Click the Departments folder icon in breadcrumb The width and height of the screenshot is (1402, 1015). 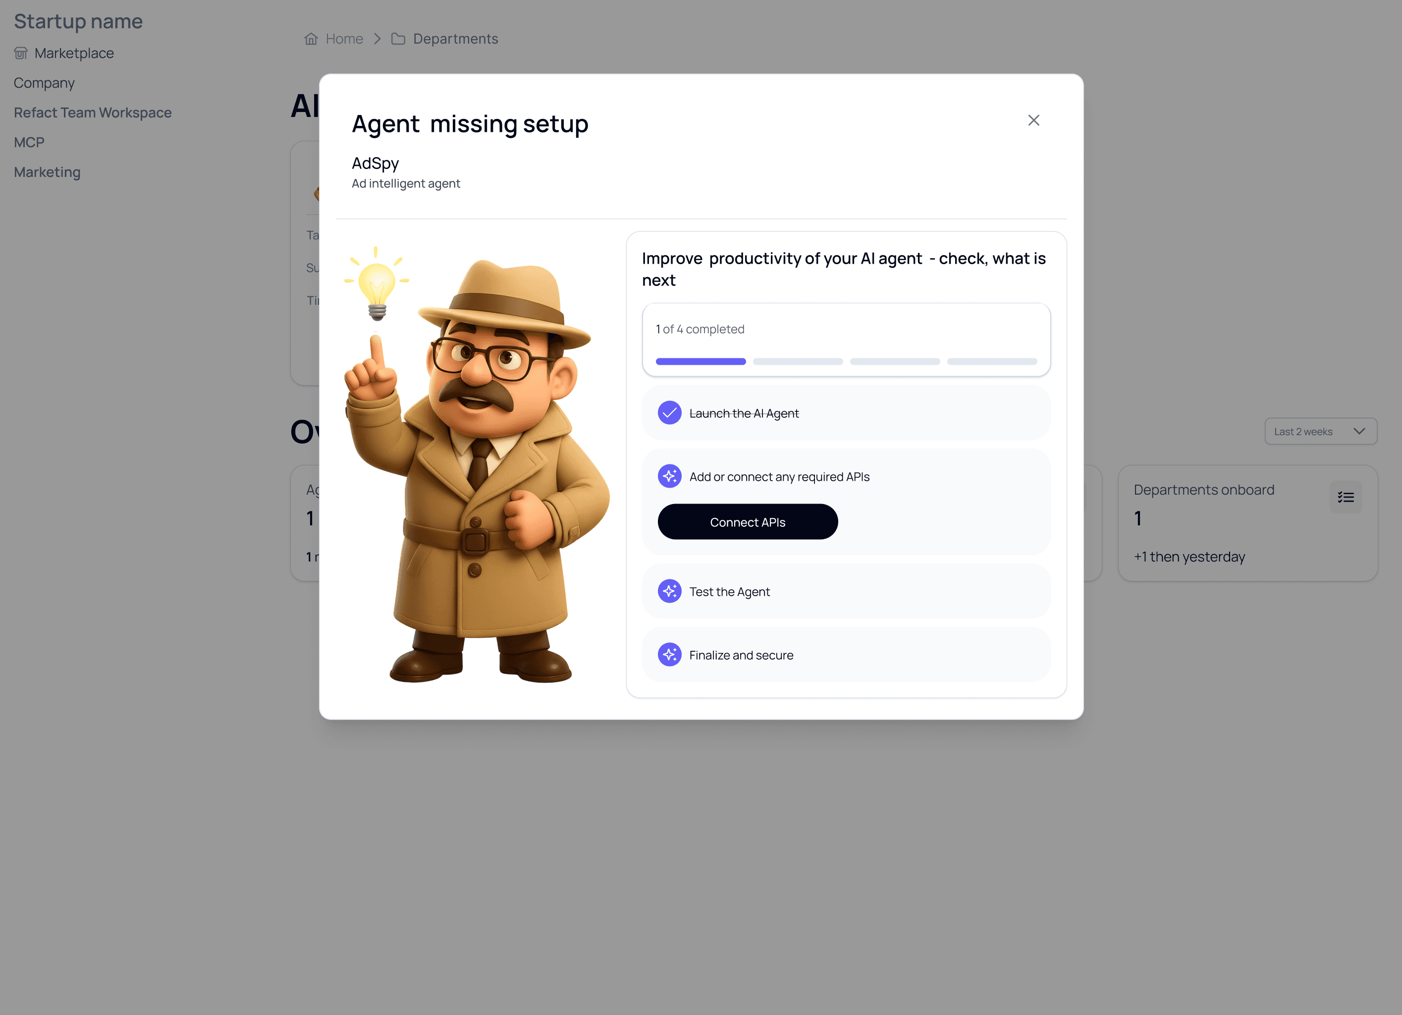398,39
